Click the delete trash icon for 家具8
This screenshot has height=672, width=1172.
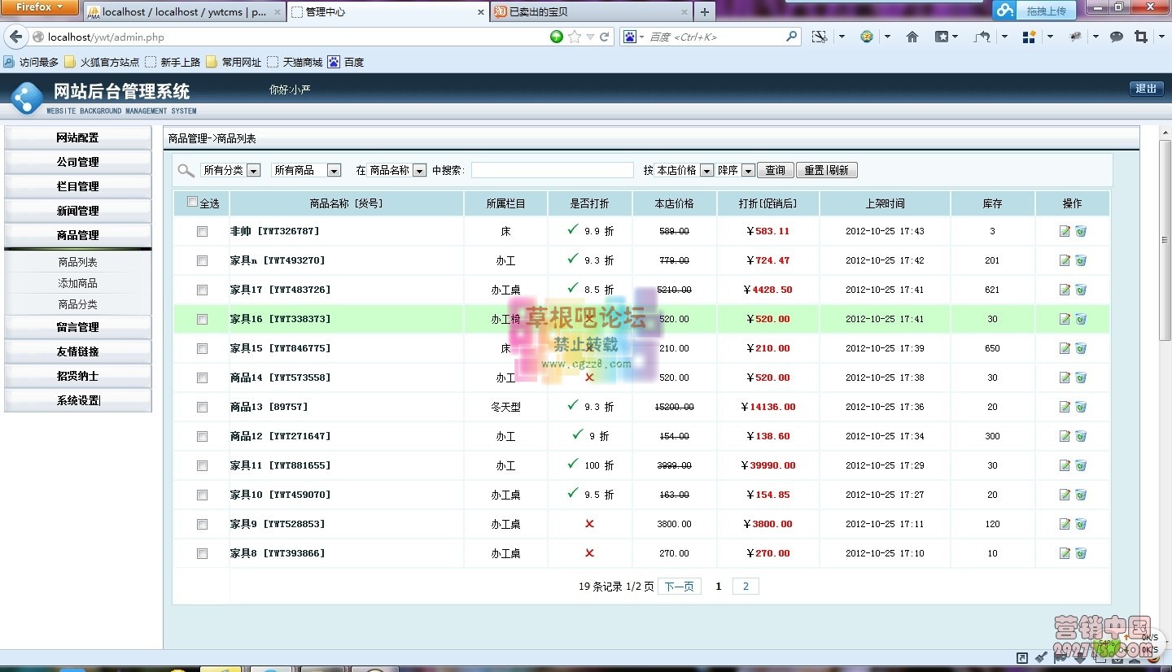tap(1082, 553)
